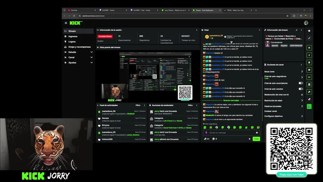
Task: Click the Enviar un mensaje input field
Action: click(231, 133)
